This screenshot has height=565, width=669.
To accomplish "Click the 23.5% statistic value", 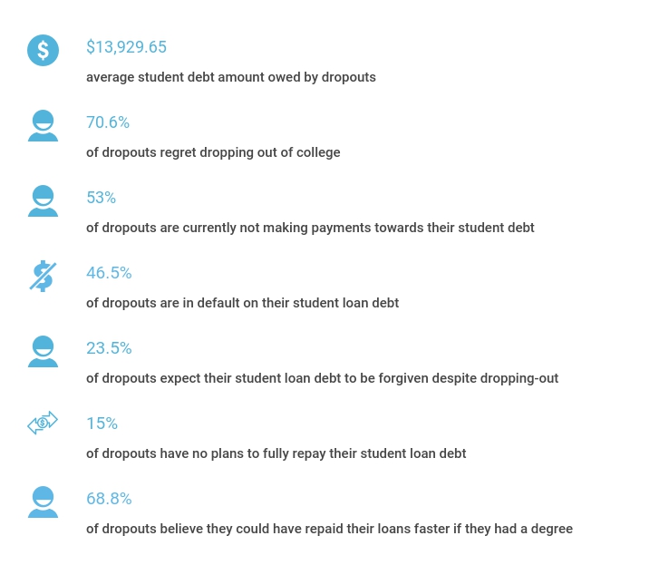I will [x=109, y=348].
